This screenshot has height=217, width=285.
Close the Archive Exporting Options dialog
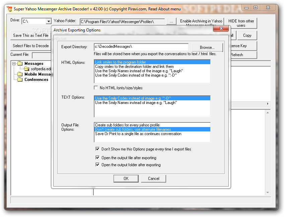[221, 28]
